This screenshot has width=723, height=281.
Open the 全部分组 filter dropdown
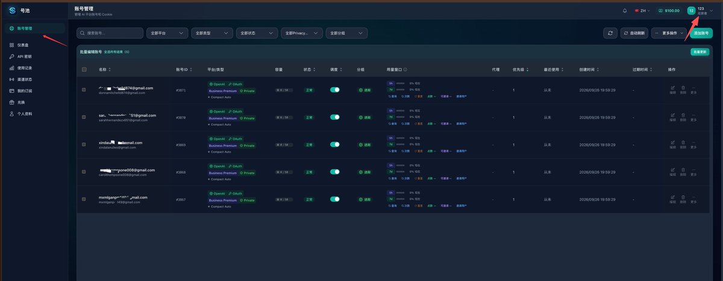coord(347,33)
